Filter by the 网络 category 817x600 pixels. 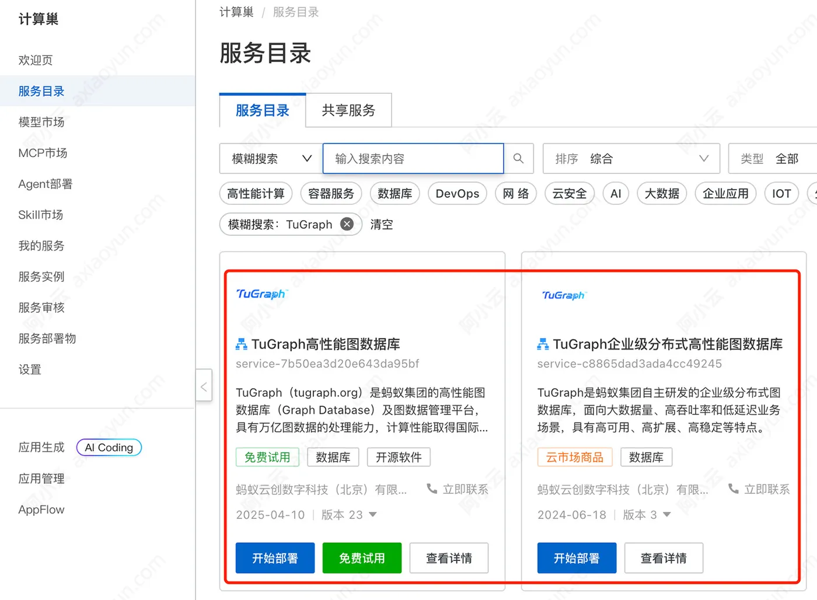(516, 194)
